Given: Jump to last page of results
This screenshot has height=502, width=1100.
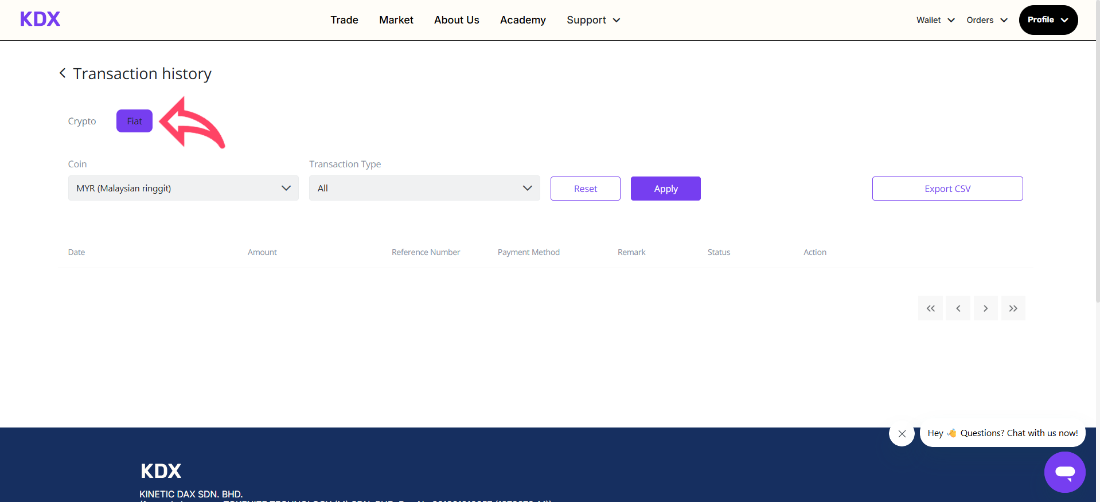Looking at the screenshot, I should (1013, 308).
